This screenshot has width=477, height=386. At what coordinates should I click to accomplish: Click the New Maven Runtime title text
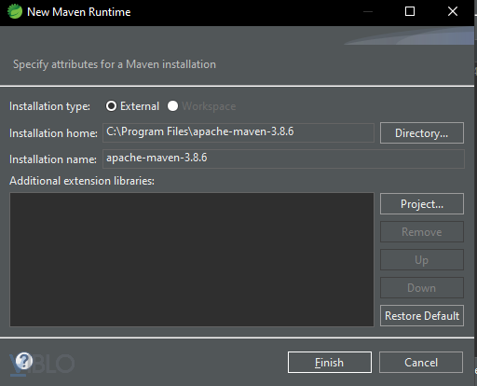tap(79, 12)
